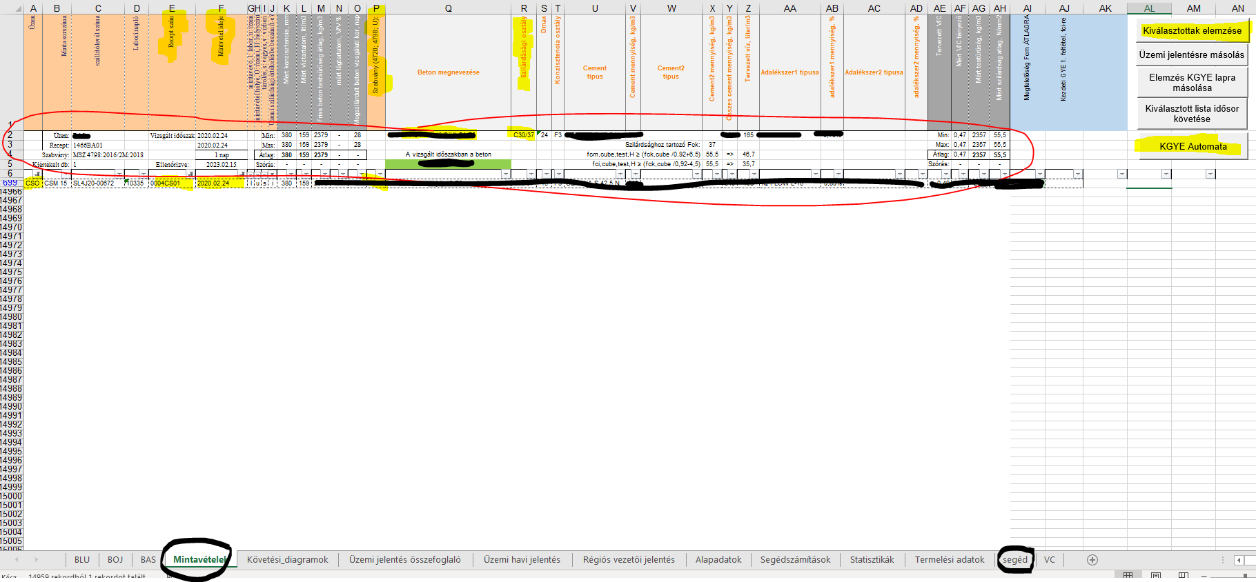Open the VC sheet tab

1050,559
